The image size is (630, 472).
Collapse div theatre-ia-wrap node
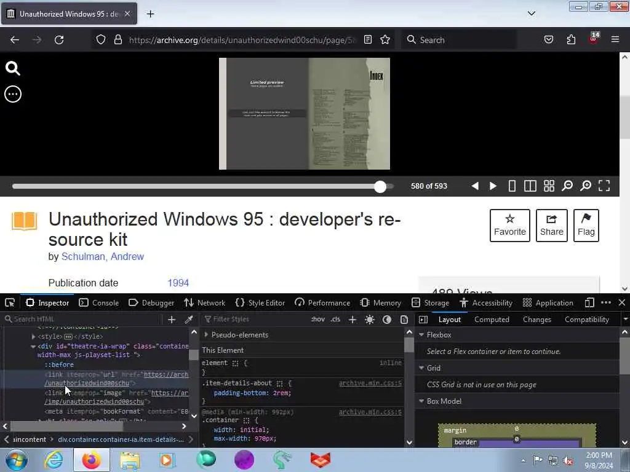click(33, 346)
